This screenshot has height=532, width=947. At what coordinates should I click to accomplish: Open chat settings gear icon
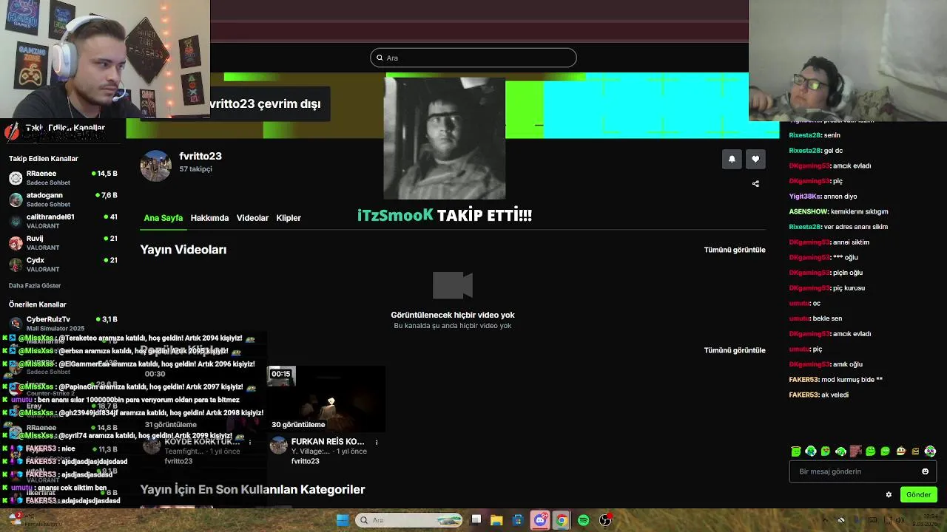pos(889,495)
